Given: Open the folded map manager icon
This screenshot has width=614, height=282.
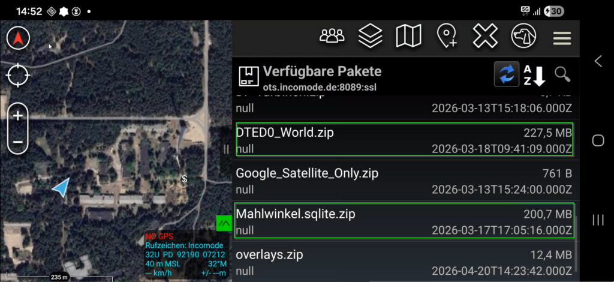Looking at the screenshot, I should pos(408,37).
